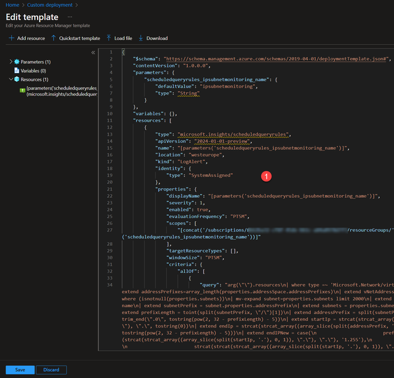Screen dimensions: 394x378
Task: Click the Add resource plus icon
Action: 11,38
